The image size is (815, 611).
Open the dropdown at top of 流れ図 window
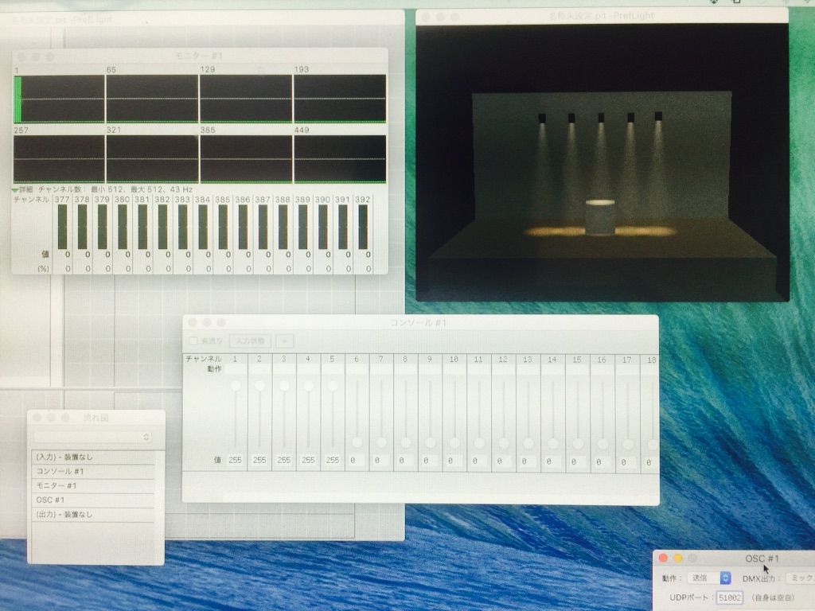coord(92,437)
